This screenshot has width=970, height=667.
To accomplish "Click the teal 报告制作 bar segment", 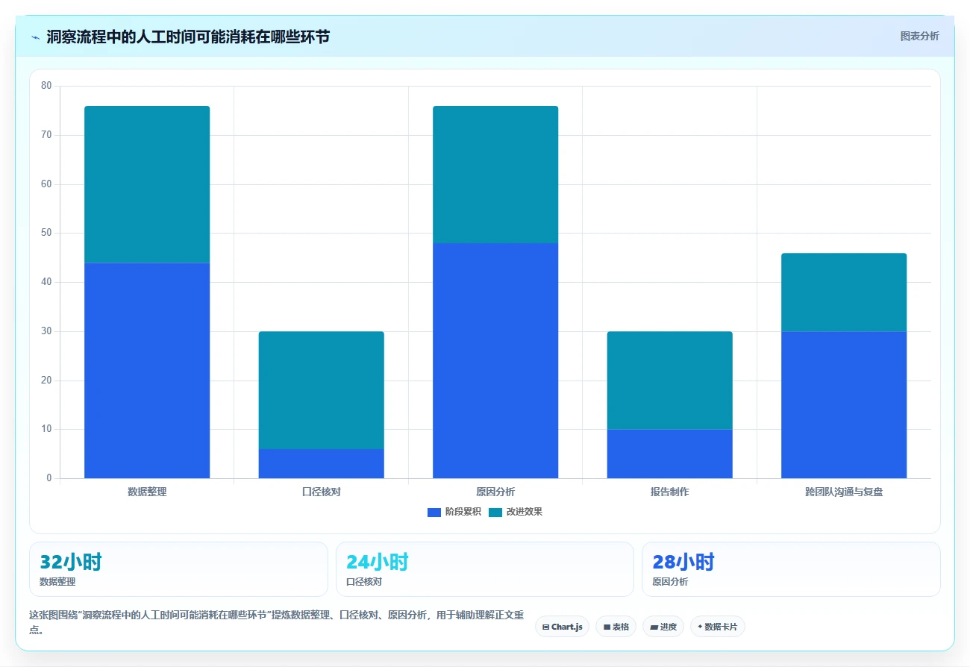I will [x=670, y=381].
